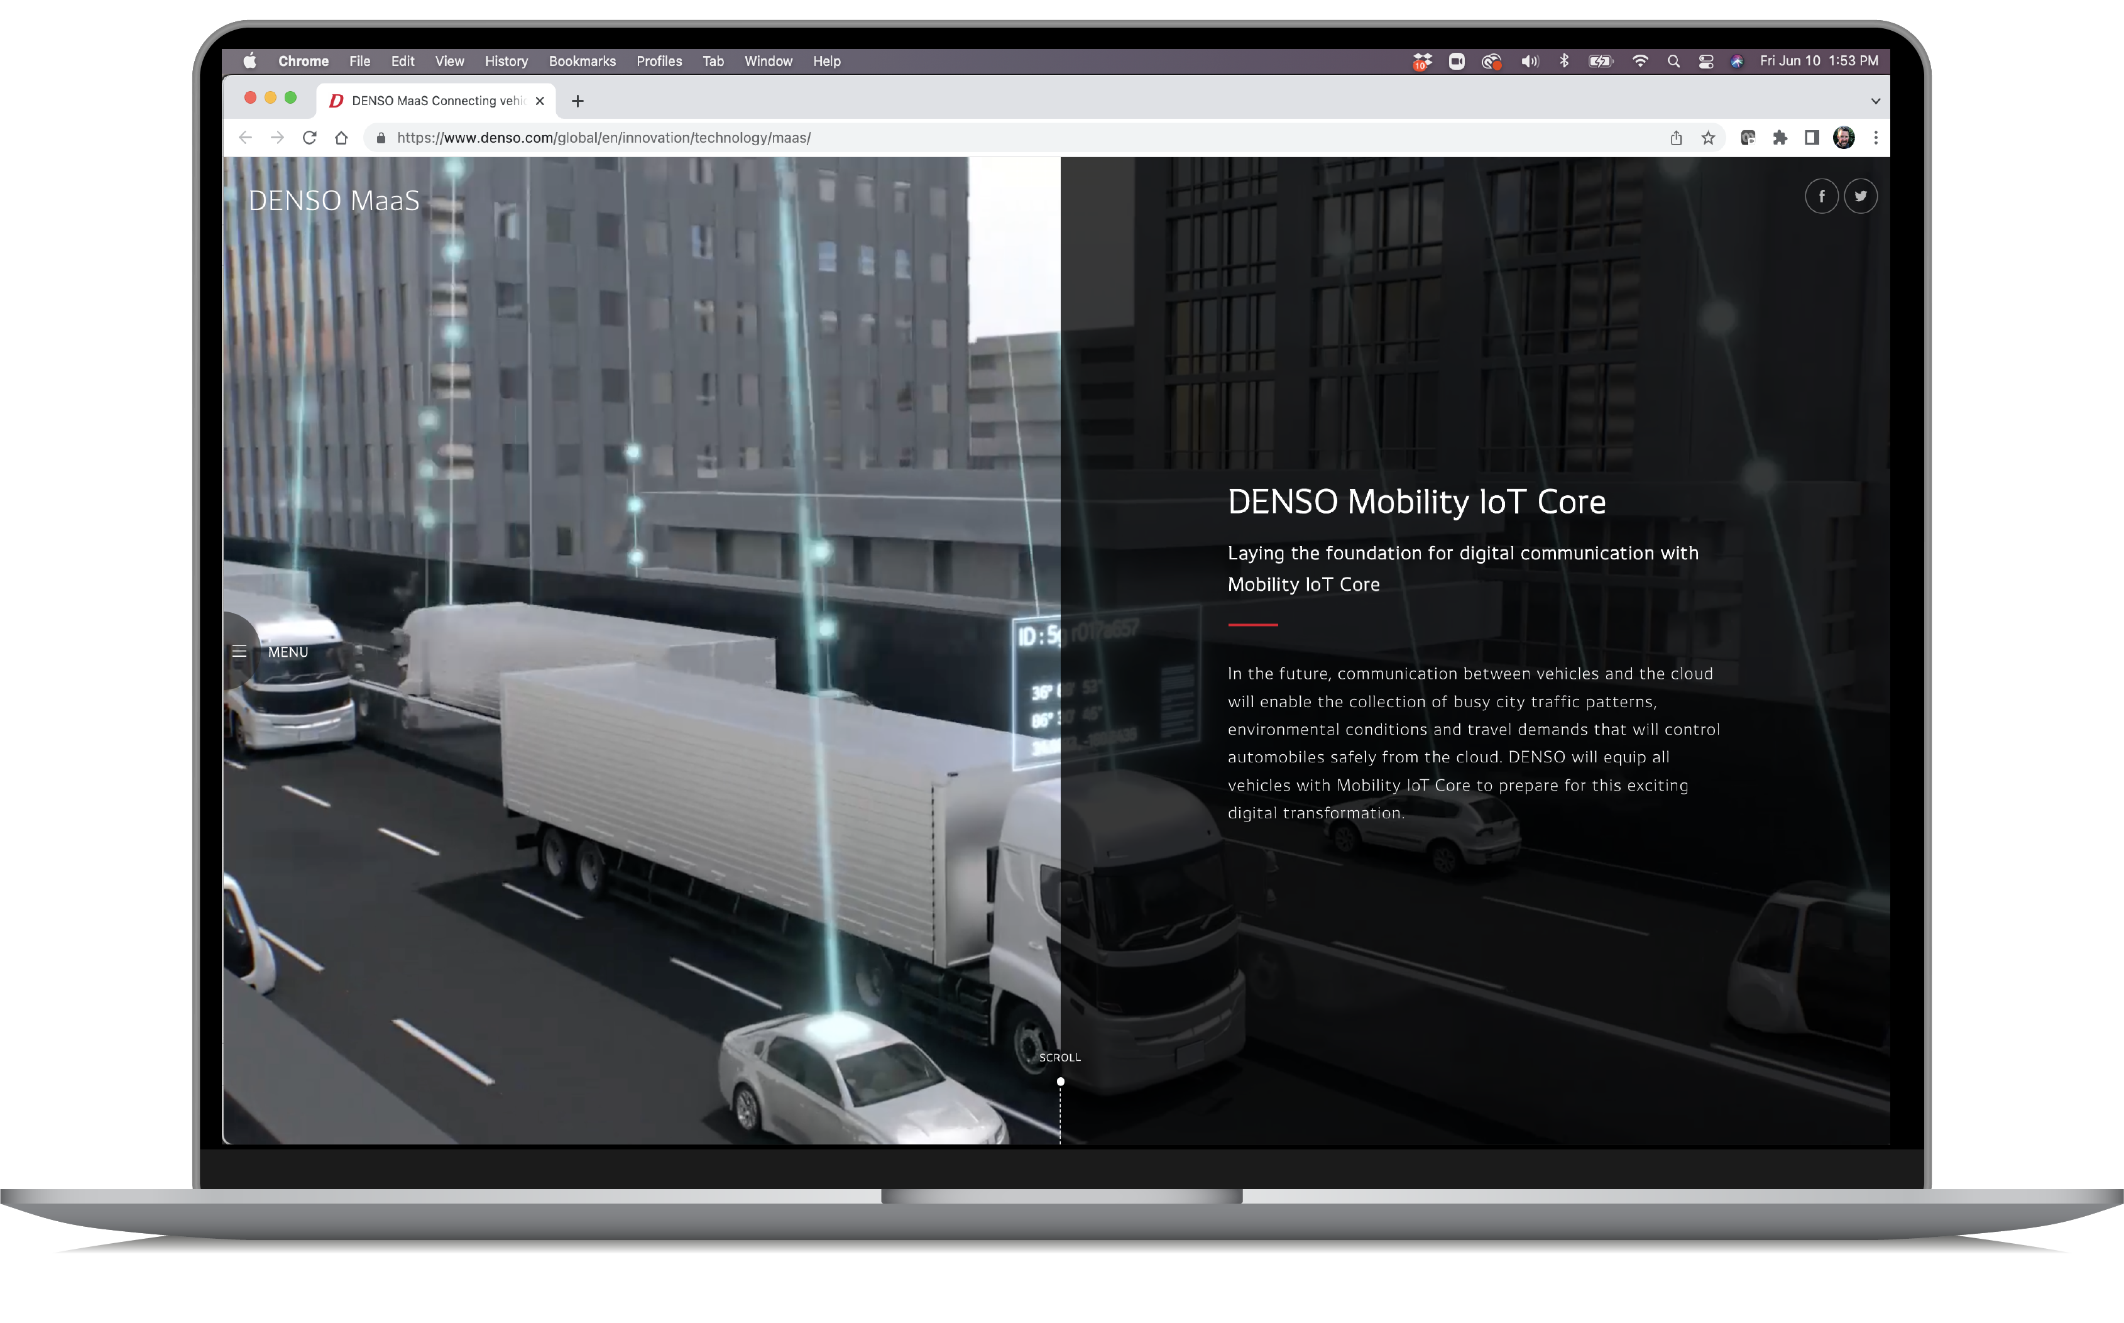Click the Wi-Fi icon in menu bar
Screen dimensions: 2124x1323
tap(1640, 60)
